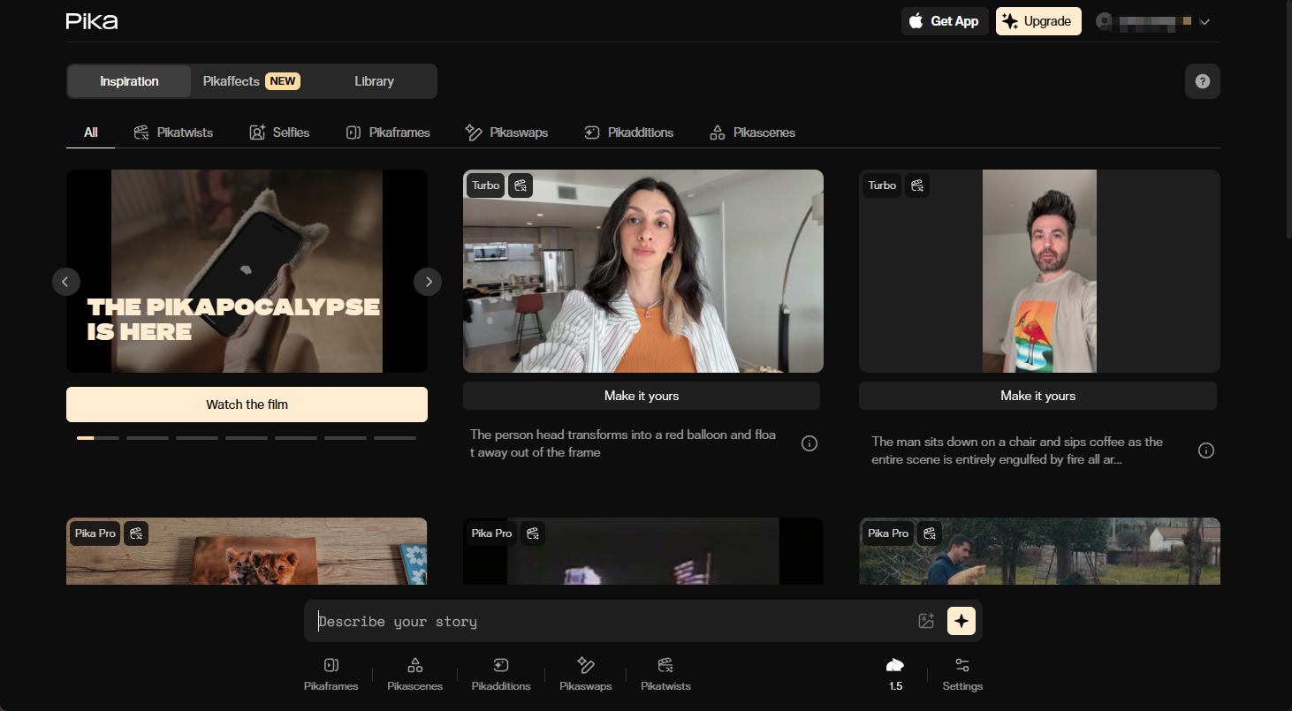Go to next carousel slide
This screenshot has width=1292, height=711.
coord(428,282)
